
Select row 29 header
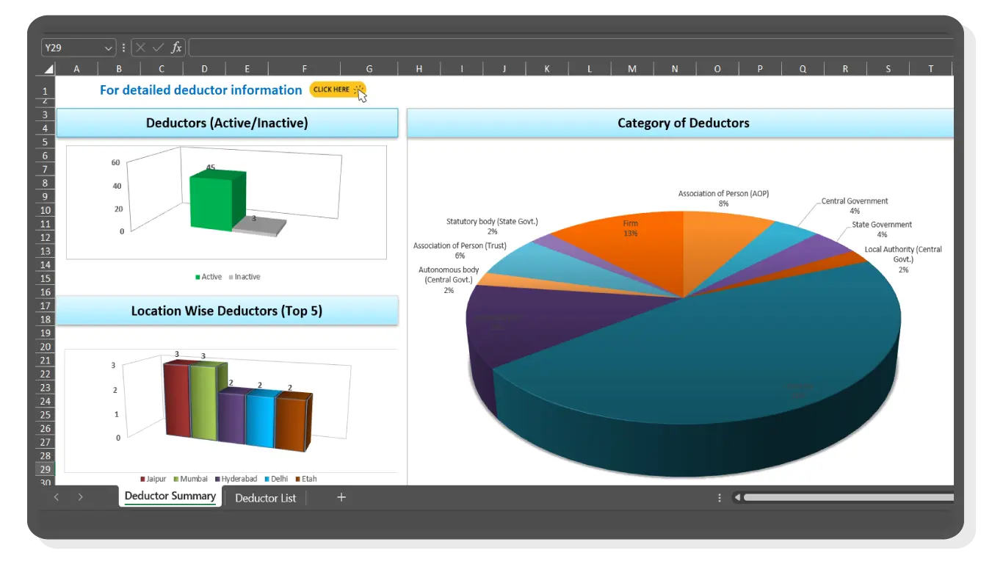(45, 469)
